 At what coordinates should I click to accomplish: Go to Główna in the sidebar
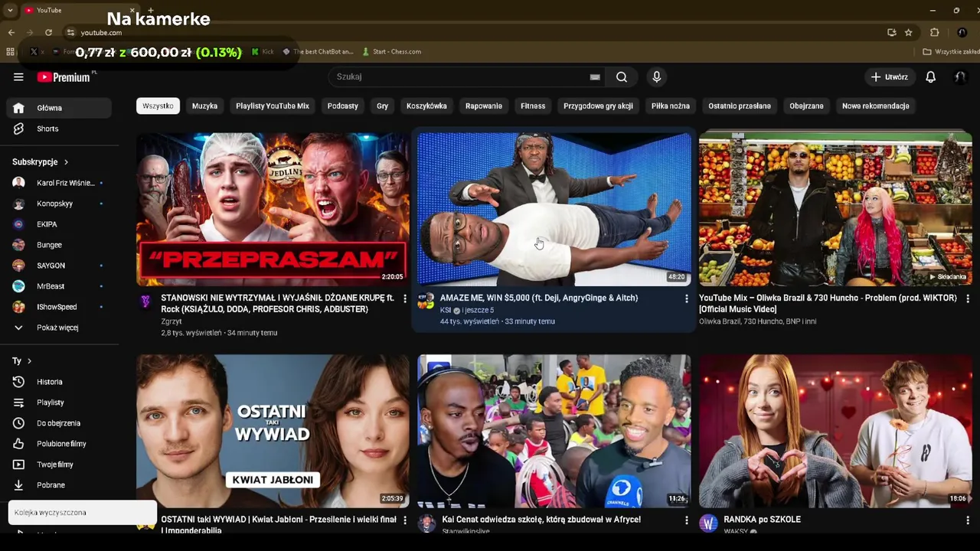click(59, 108)
